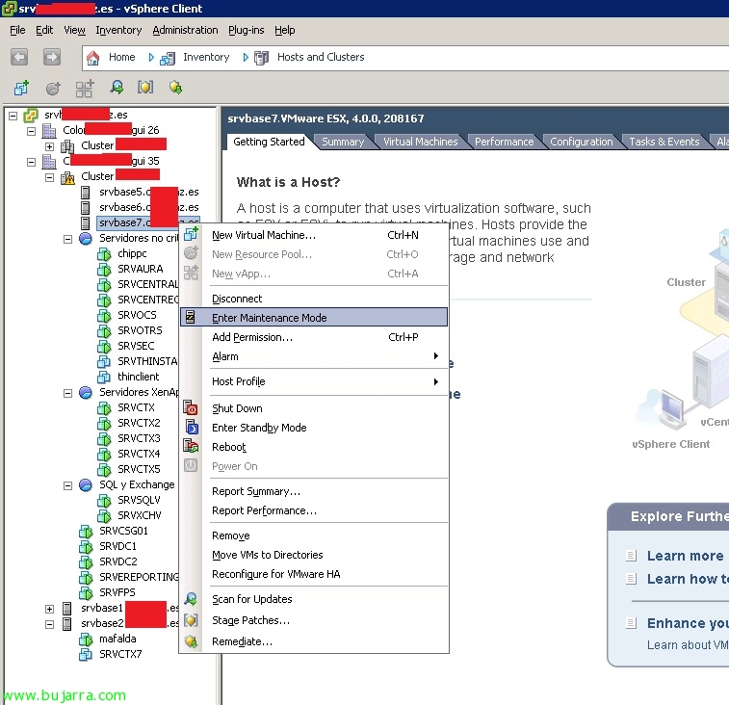This screenshot has width=729, height=705.
Task: Collapse the Servidores no criticos pool
Action: (x=67, y=239)
